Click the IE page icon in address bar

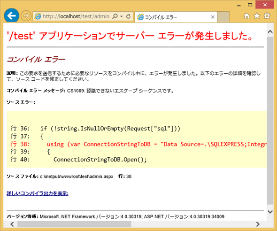click(38, 16)
